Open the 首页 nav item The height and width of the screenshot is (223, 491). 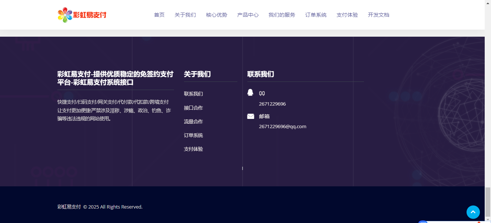[x=159, y=15]
